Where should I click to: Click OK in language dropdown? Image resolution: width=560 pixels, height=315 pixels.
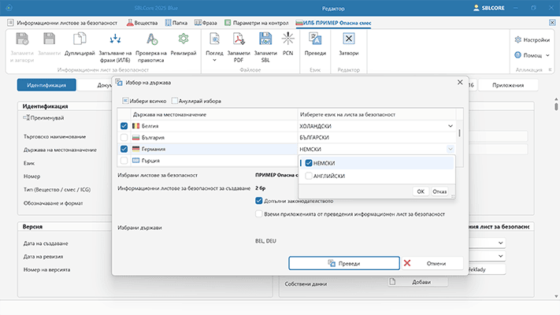421,191
